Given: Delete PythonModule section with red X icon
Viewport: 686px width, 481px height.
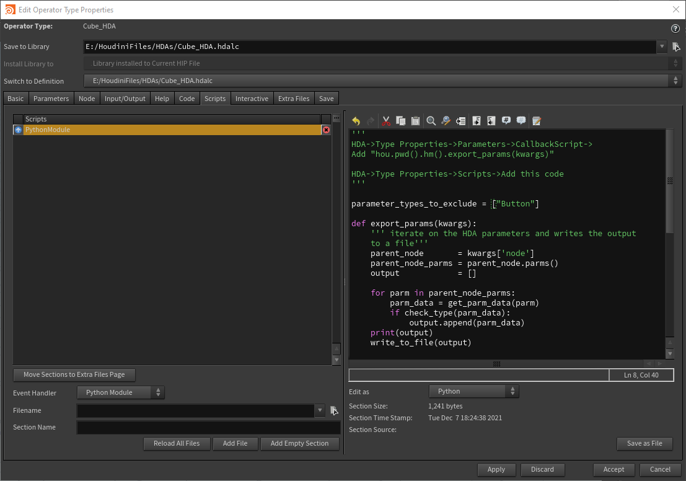Looking at the screenshot, I should (326, 130).
